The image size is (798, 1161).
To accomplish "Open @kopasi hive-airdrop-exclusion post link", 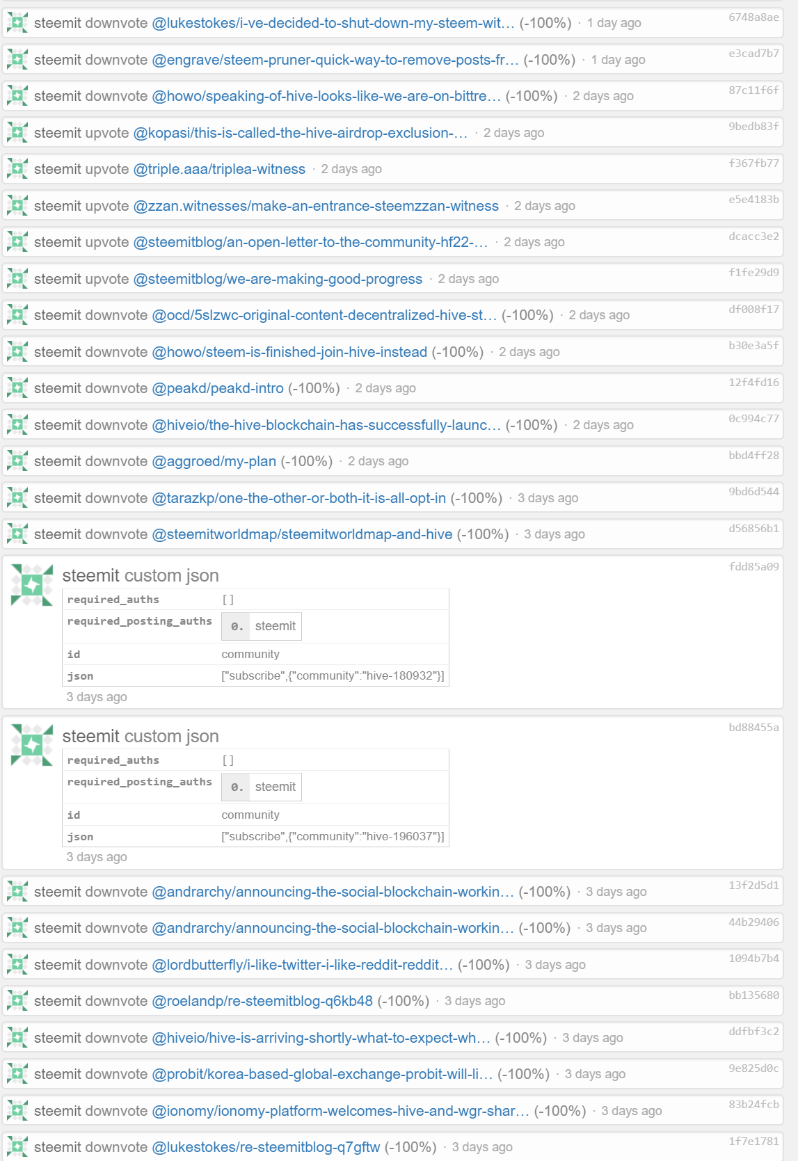I will click(301, 133).
